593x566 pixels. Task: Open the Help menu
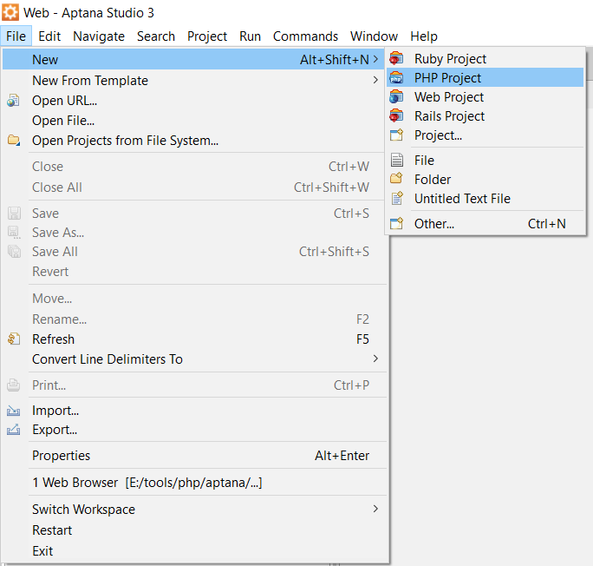(424, 36)
